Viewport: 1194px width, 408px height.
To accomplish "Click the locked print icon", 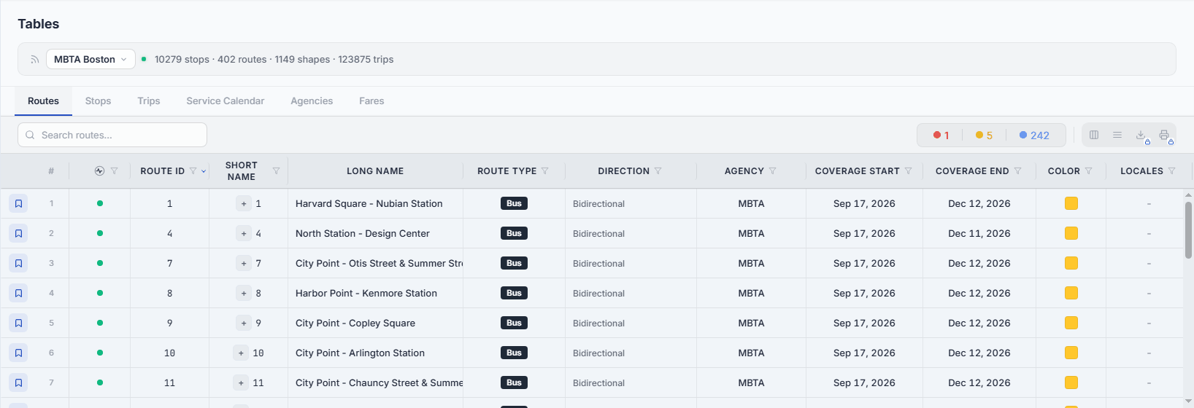I will click(1165, 136).
